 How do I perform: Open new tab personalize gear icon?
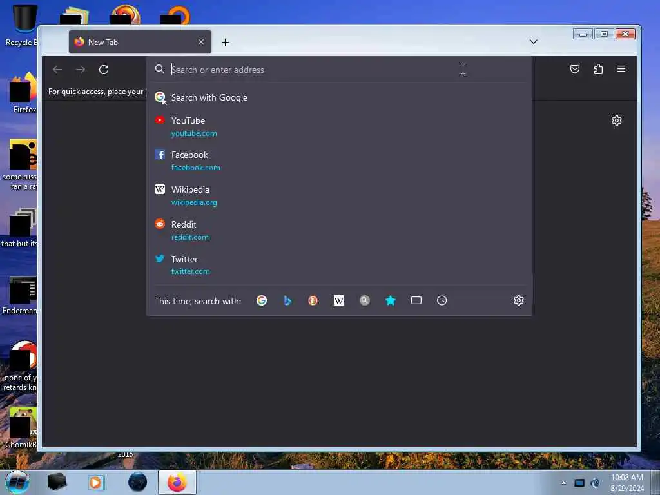tap(617, 121)
